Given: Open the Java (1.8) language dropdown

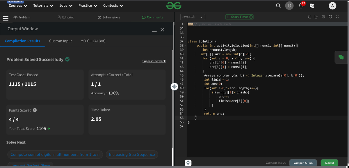Looking at the screenshot, I should [193, 17].
